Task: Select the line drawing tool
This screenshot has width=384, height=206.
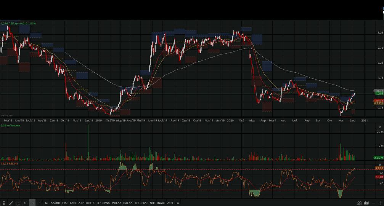Action: point(11,203)
